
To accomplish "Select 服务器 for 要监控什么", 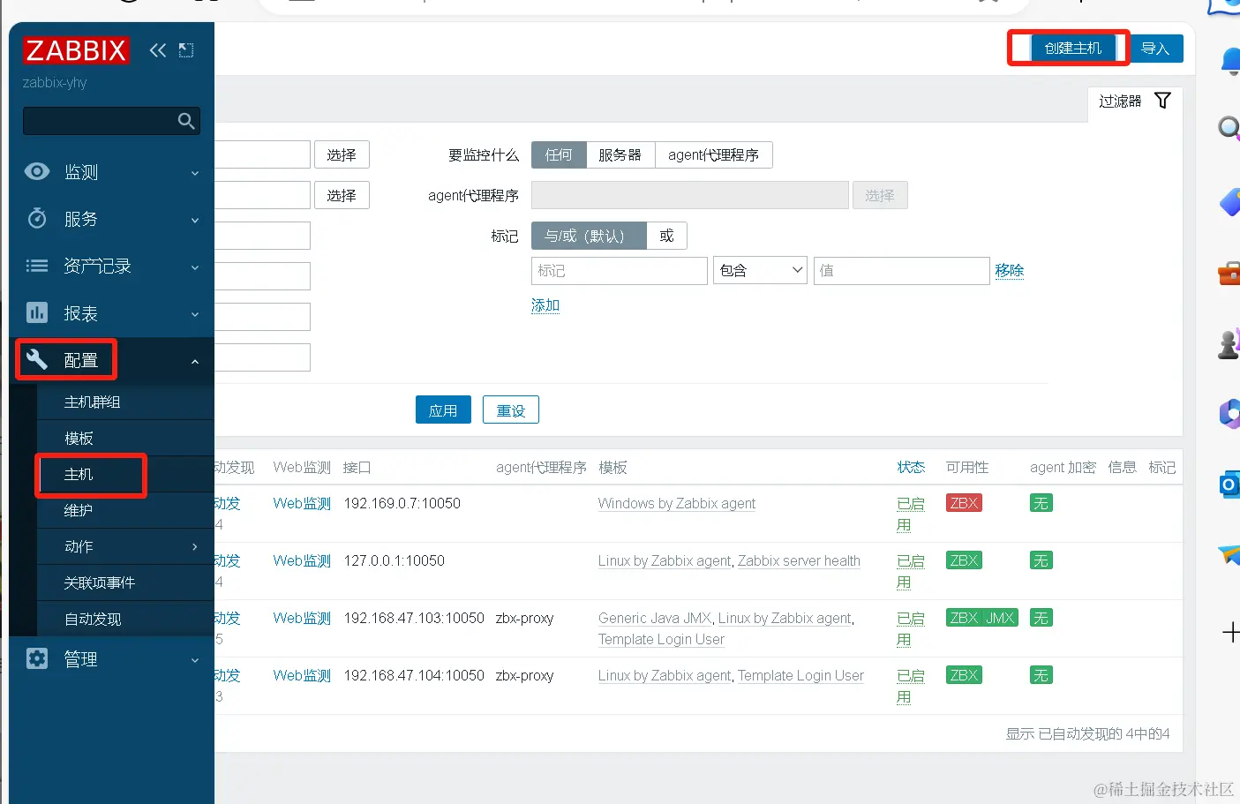I will pos(620,155).
